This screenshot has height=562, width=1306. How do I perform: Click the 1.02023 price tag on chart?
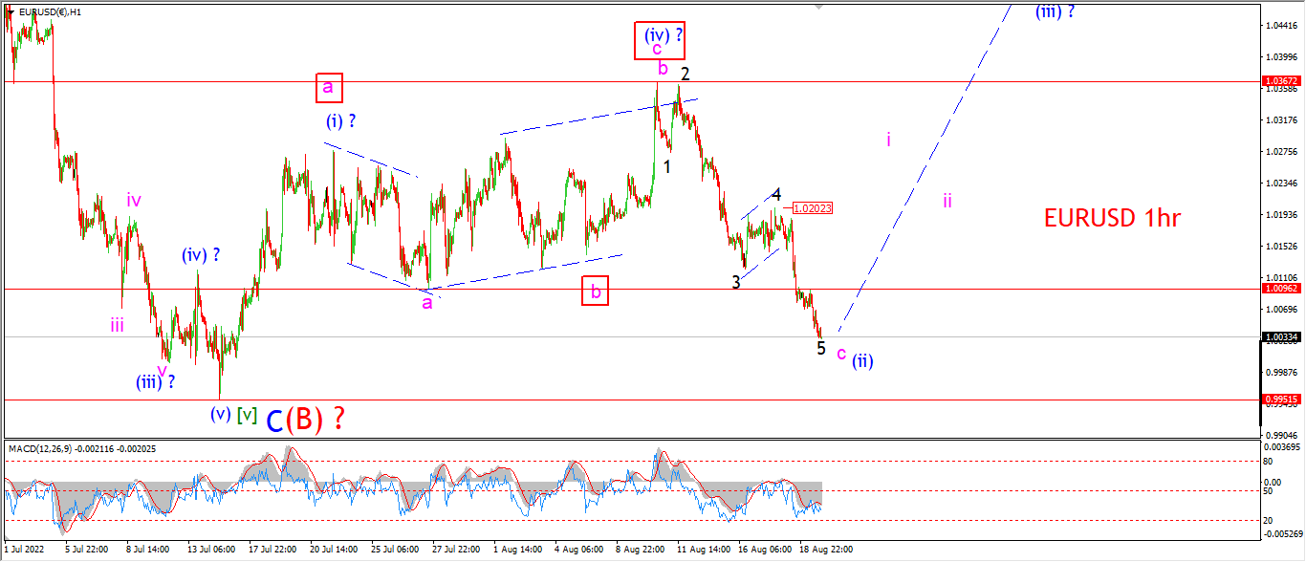tap(813, 206)
